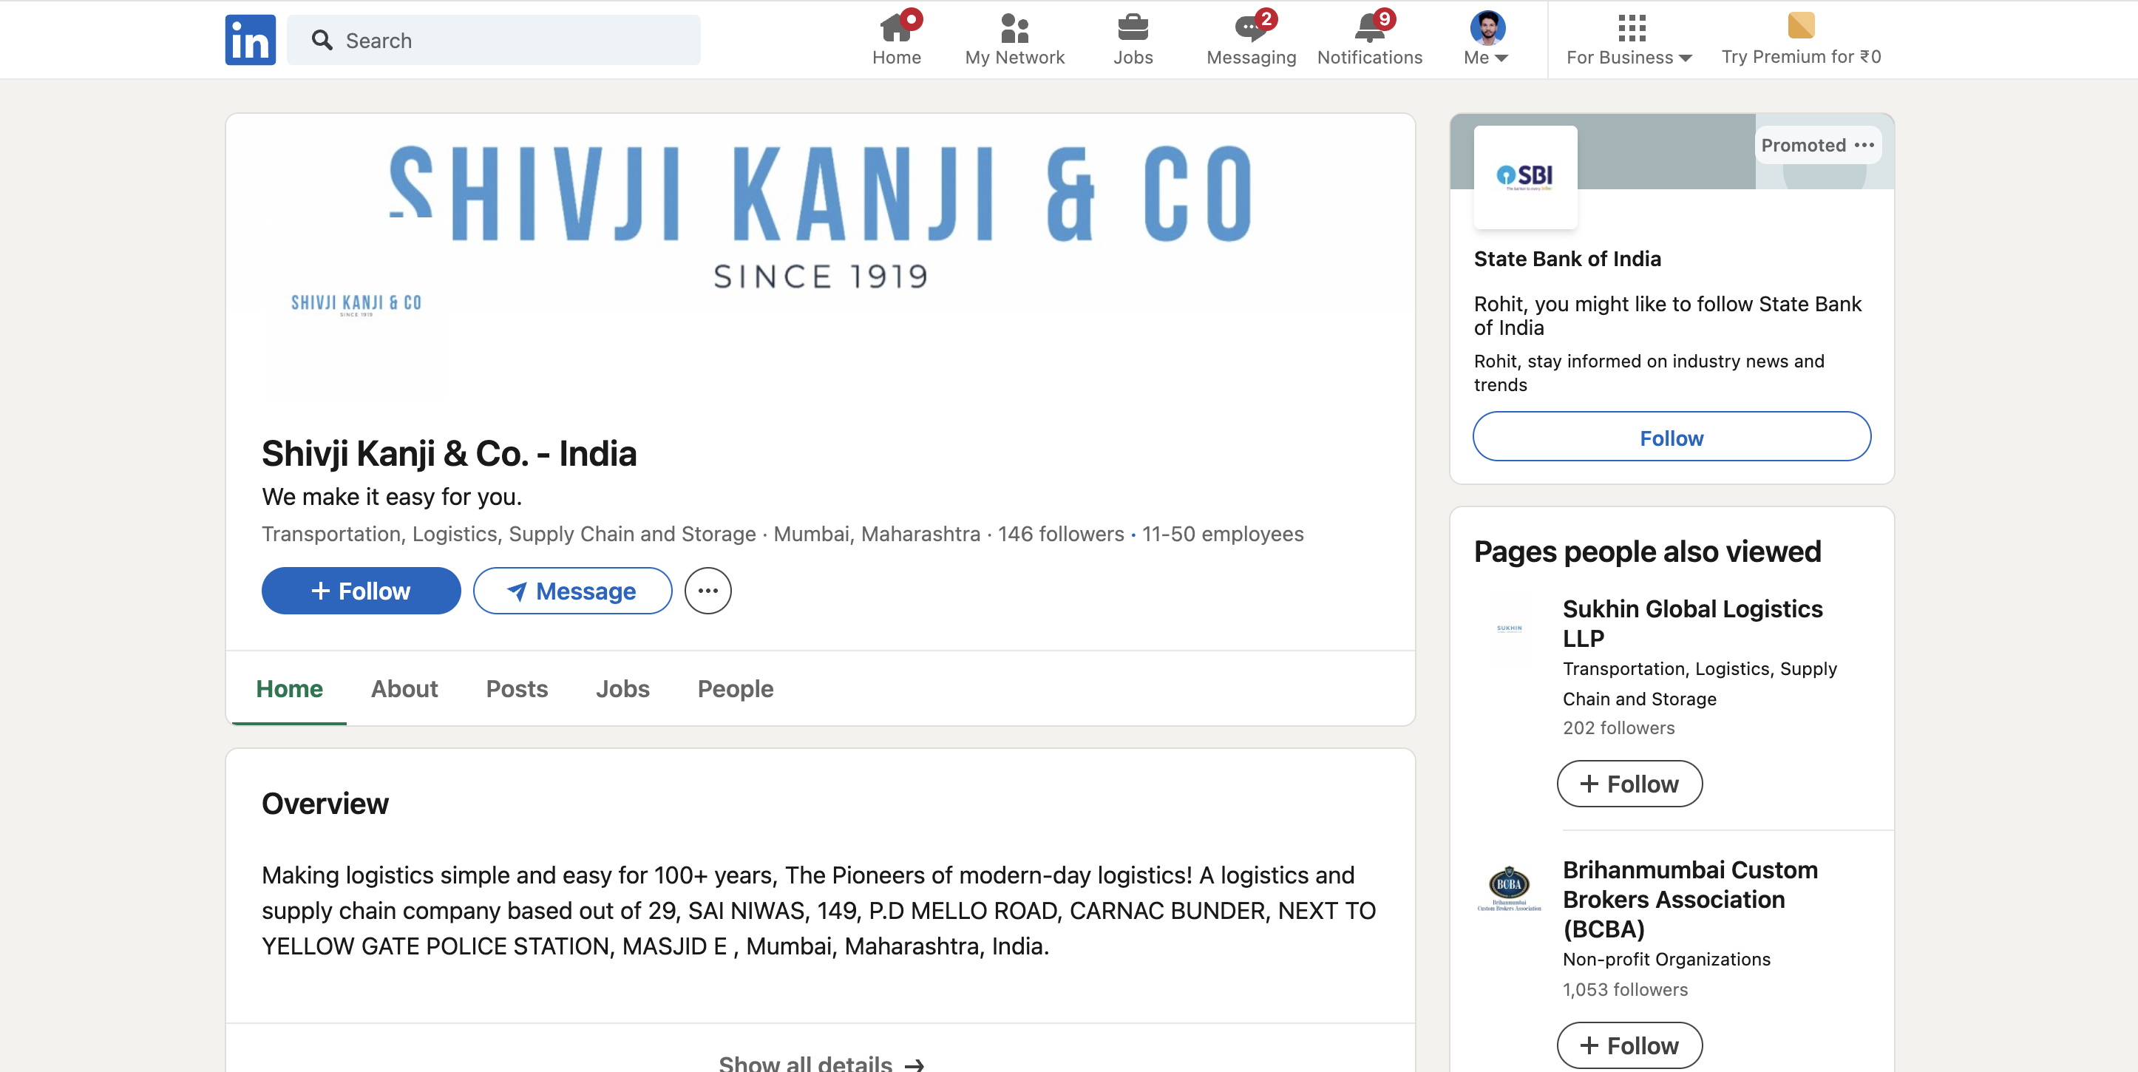
Task: Open the Home feed icon
Action: 895,28
